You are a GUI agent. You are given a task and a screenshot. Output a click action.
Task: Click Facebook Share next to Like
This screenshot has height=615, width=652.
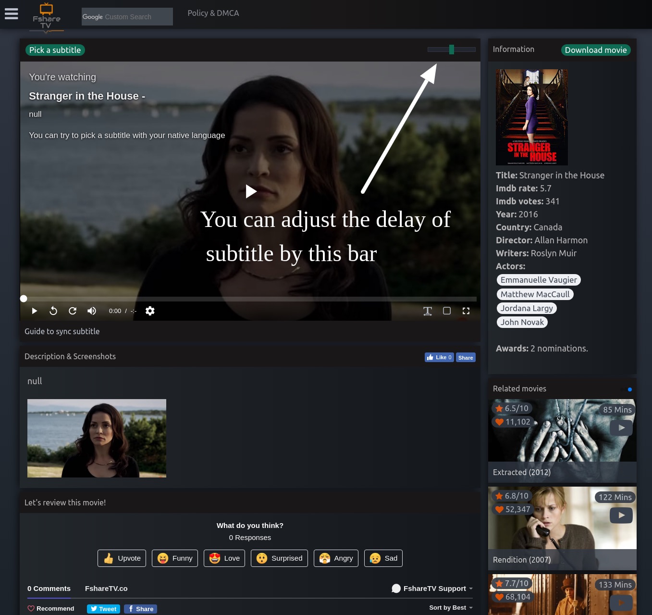(466, 357)
